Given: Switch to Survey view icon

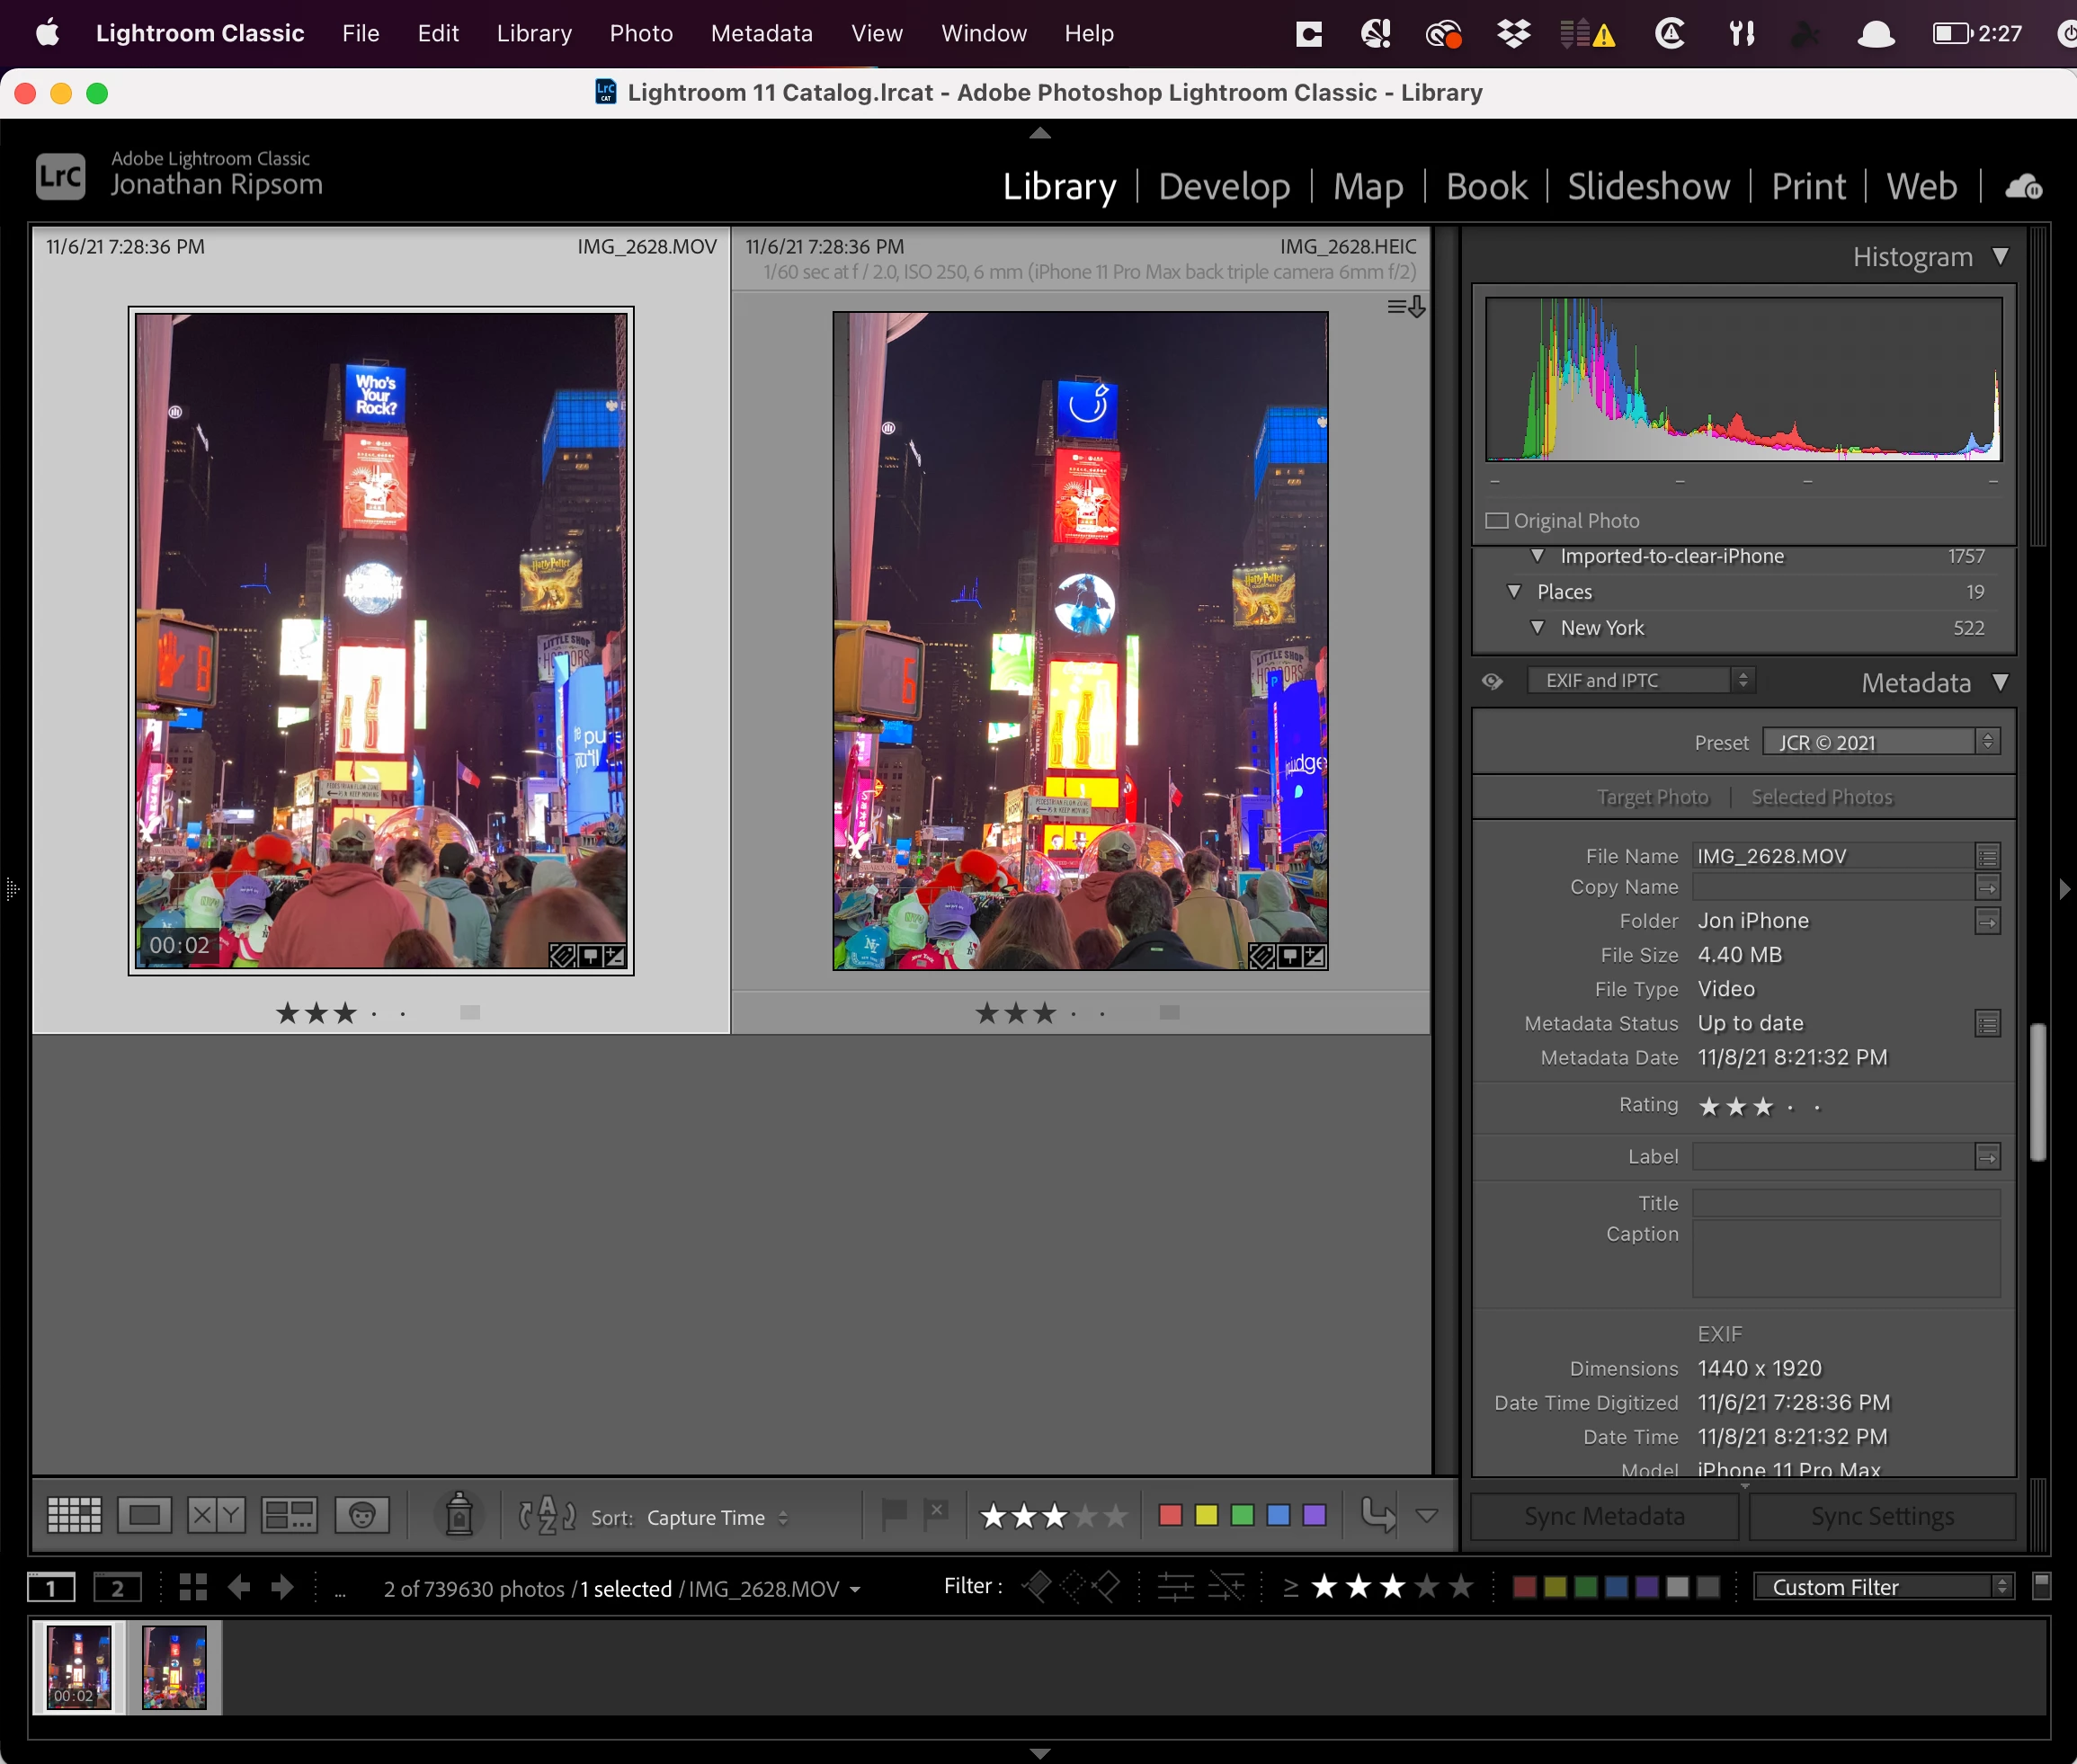Looking at the screenshot, I should (289, 1516).
